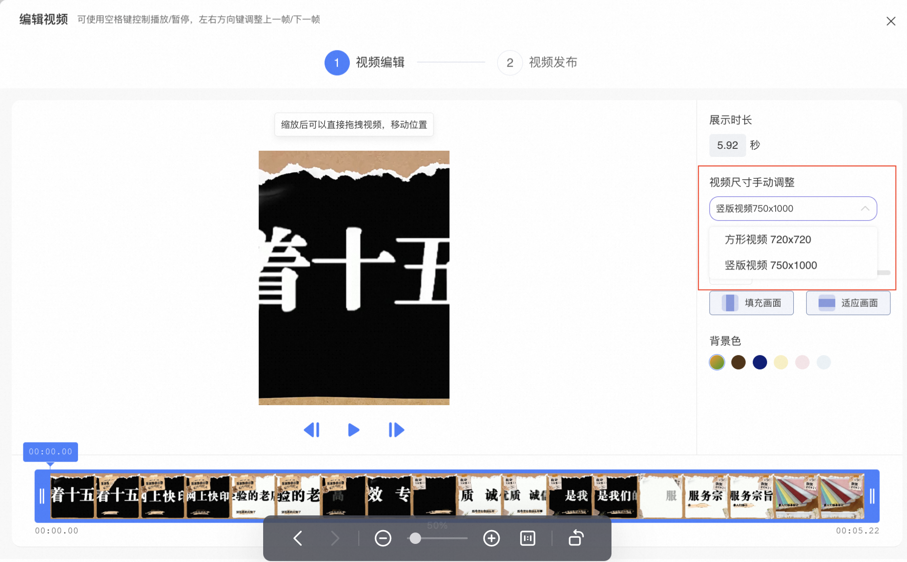Click the right trim handle of the timeline
The height and width of the screenshot is (562, 907).
coord(872,496)
